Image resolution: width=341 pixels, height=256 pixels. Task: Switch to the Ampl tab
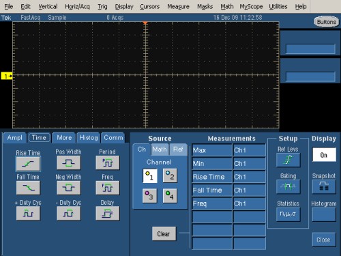[x=15, y=138]
